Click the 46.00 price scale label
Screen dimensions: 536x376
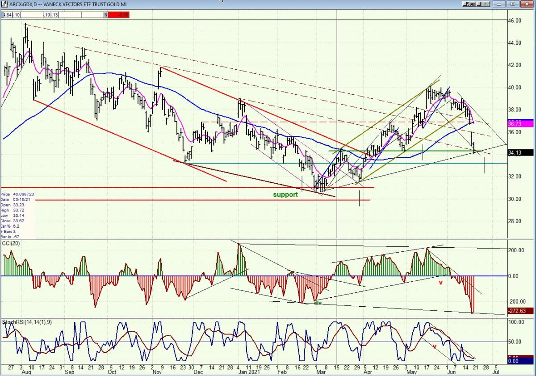[515, 21]
